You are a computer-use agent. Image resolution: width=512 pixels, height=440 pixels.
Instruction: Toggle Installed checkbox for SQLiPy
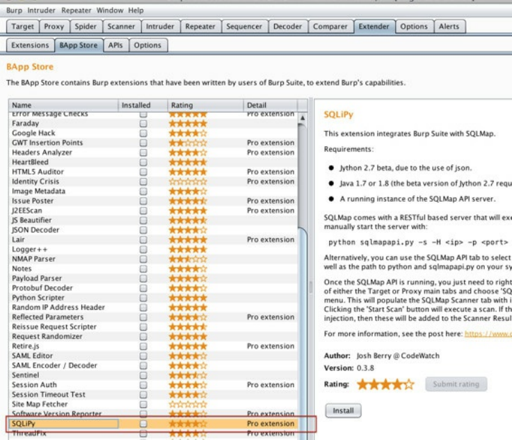143,424
